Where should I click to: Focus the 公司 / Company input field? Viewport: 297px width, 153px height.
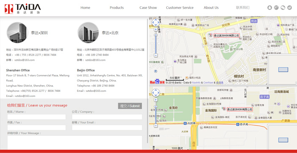(107, 117)
